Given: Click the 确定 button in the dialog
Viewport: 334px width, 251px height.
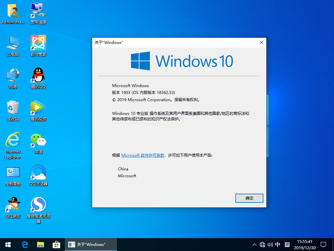Looking at the screenshot, I should point(249,198).
